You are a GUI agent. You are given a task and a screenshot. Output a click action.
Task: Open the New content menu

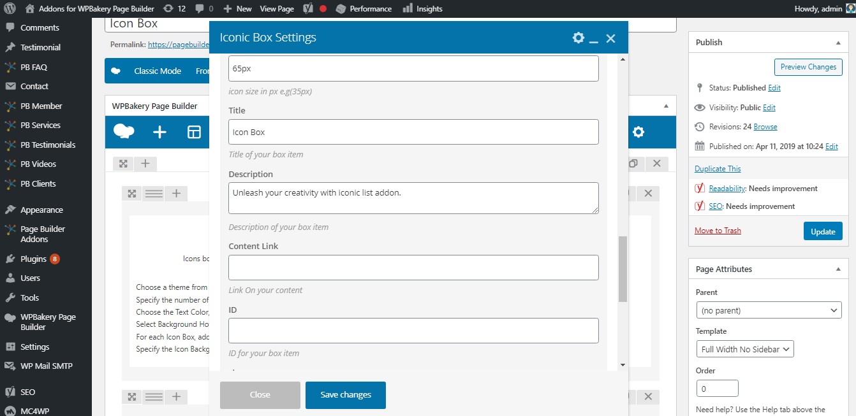237,9
